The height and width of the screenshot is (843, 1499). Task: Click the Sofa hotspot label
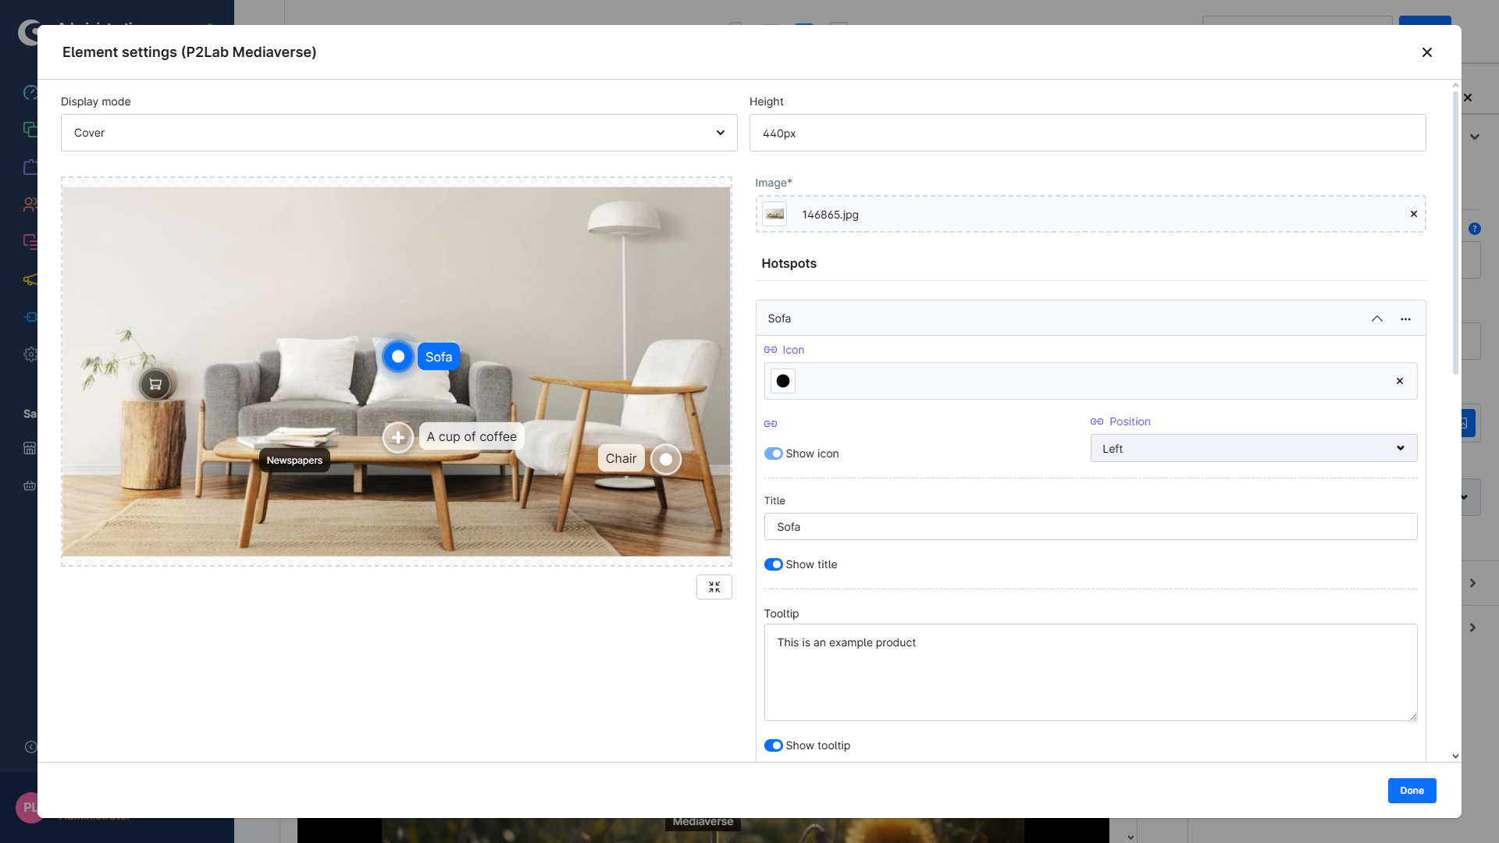point(439,357)
